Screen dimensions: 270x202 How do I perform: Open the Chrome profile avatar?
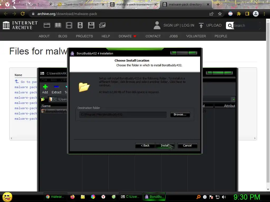[256, 14]
